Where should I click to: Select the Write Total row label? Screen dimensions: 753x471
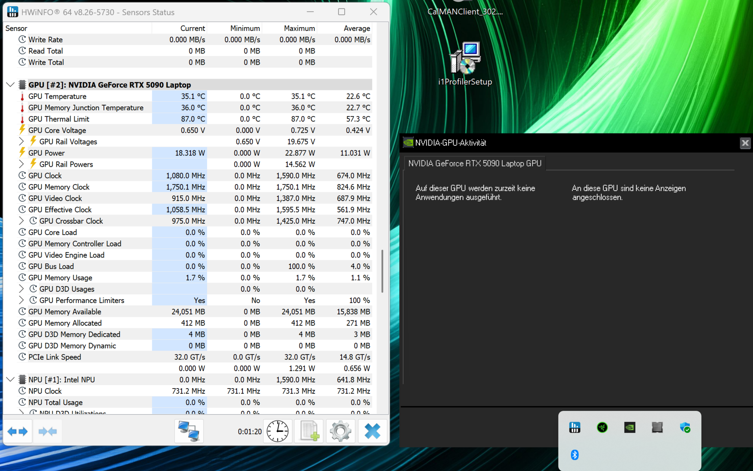coord(46,62)
